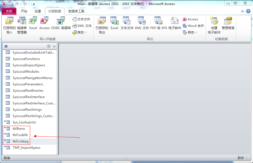Minimize the ribbon with caret button
253x163 pixels.
pyautogui.click(x=242, y=11)
